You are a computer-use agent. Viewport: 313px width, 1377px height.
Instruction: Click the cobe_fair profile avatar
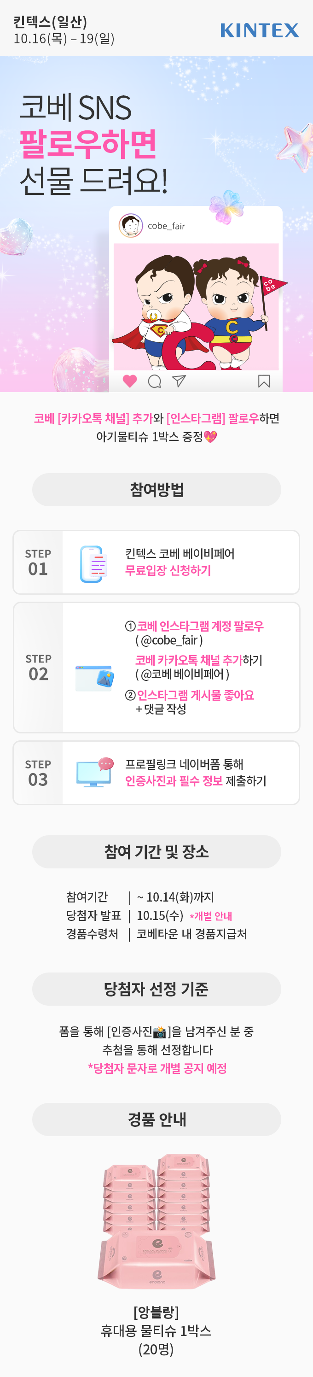click(x=130, y=226)
